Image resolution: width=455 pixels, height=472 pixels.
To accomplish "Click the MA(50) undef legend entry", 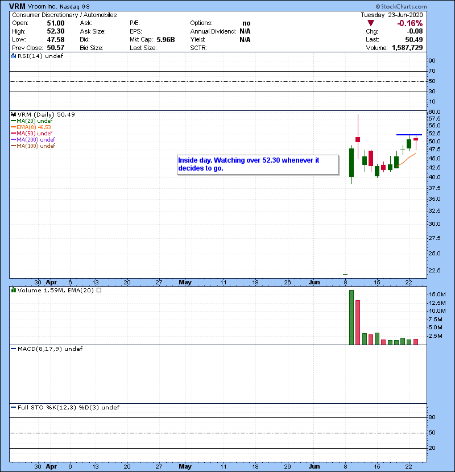I will click(x=32, y=133).
